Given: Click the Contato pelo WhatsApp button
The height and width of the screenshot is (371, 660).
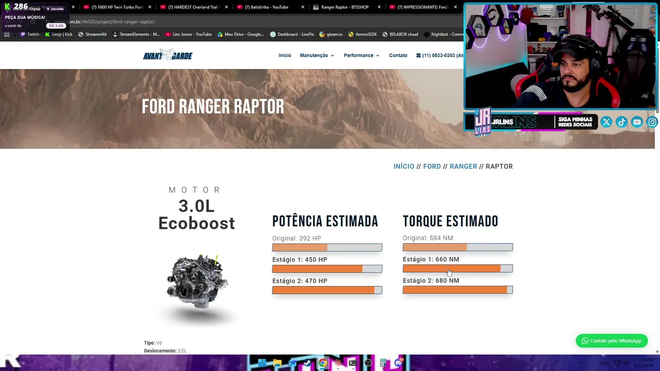Looking at the screenshot, I should click(x=612, y=341).
